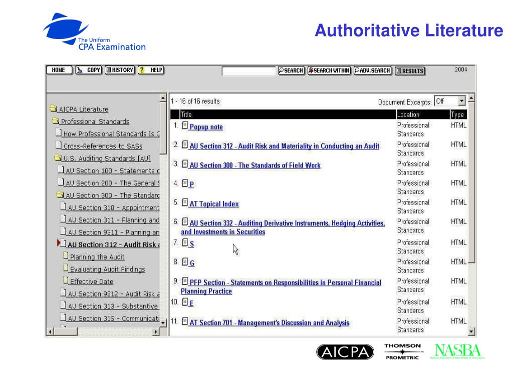The height and width of the screenshot is (384, 513).
Task: Collapse the AU Section 300 tree folder icon
Action: click(x=60, y=194)
